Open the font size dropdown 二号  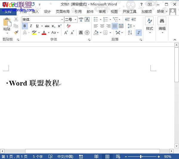[x=75, y=19]
